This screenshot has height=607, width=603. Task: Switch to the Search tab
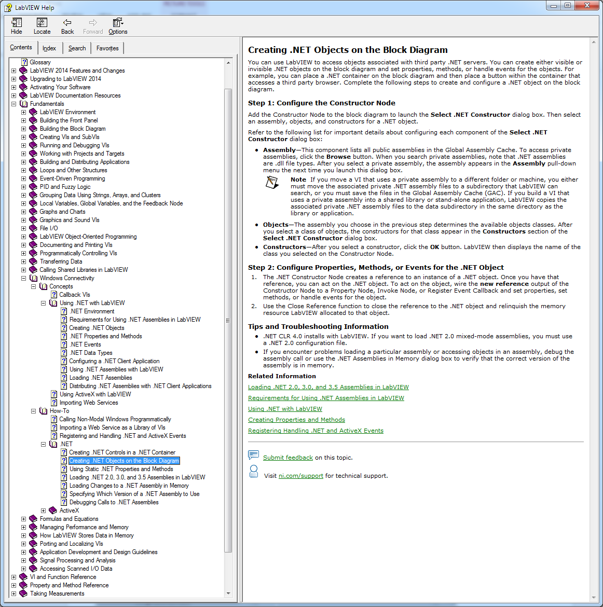(77, 48)
